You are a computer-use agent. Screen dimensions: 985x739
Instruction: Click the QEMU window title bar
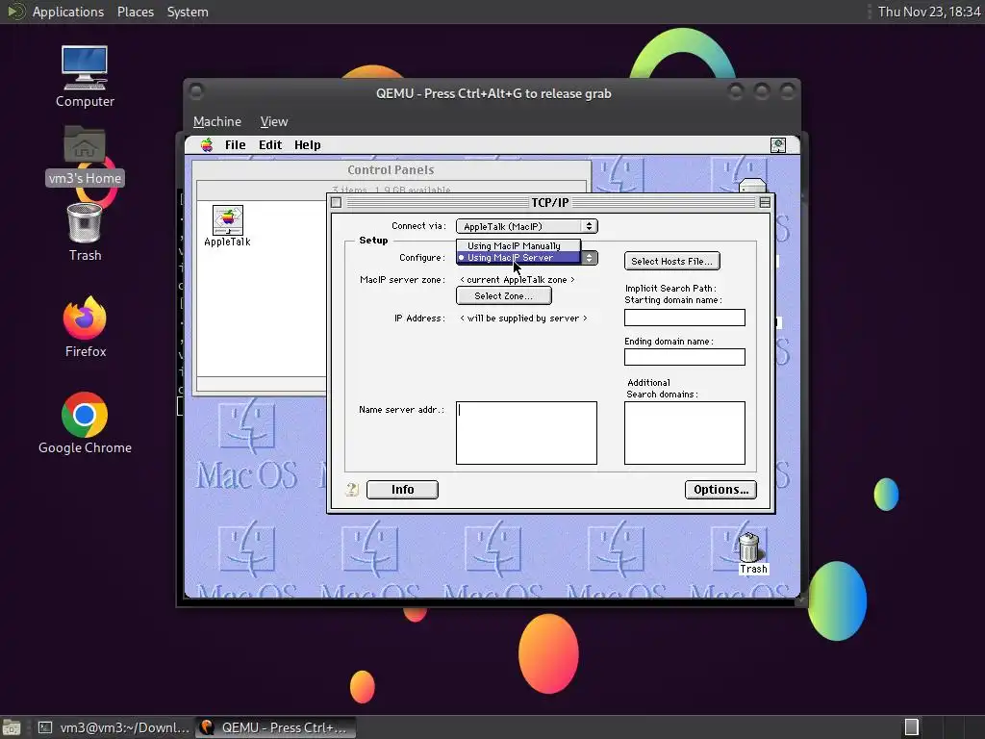point(493,93)
